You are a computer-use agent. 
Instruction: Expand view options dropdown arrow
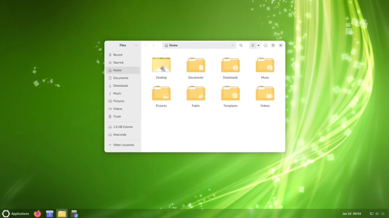click(258, 45)
